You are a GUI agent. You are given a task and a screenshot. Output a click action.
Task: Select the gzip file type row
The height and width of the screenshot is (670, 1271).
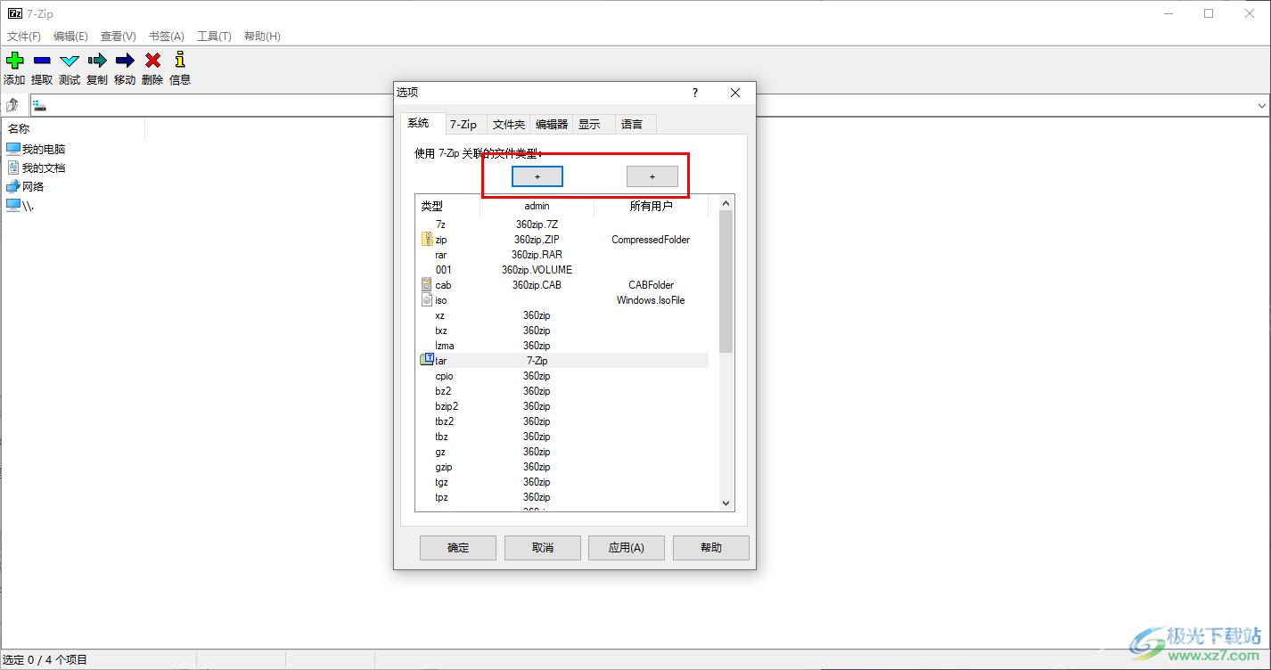pyautogui.click(x=563, y=467)
